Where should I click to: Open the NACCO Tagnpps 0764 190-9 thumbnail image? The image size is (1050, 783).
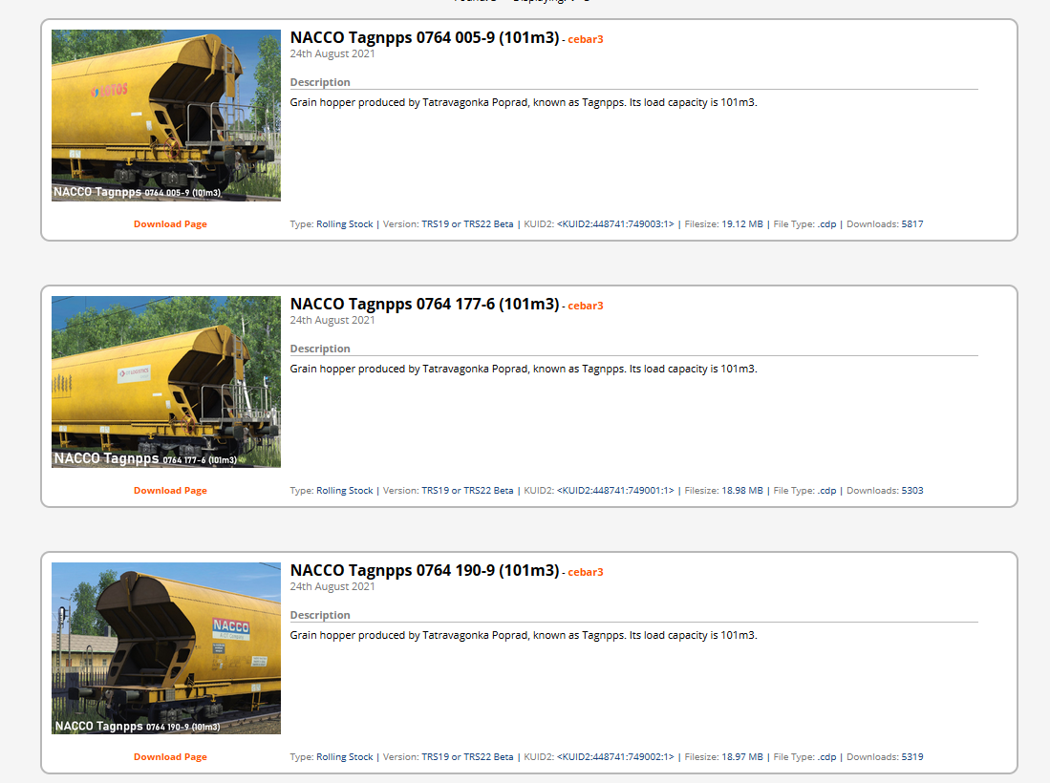click(x=166, y=647)
